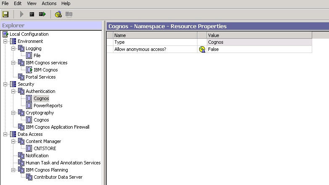Open the Help menu
The image size is (329, 185).
pos(66,3)
